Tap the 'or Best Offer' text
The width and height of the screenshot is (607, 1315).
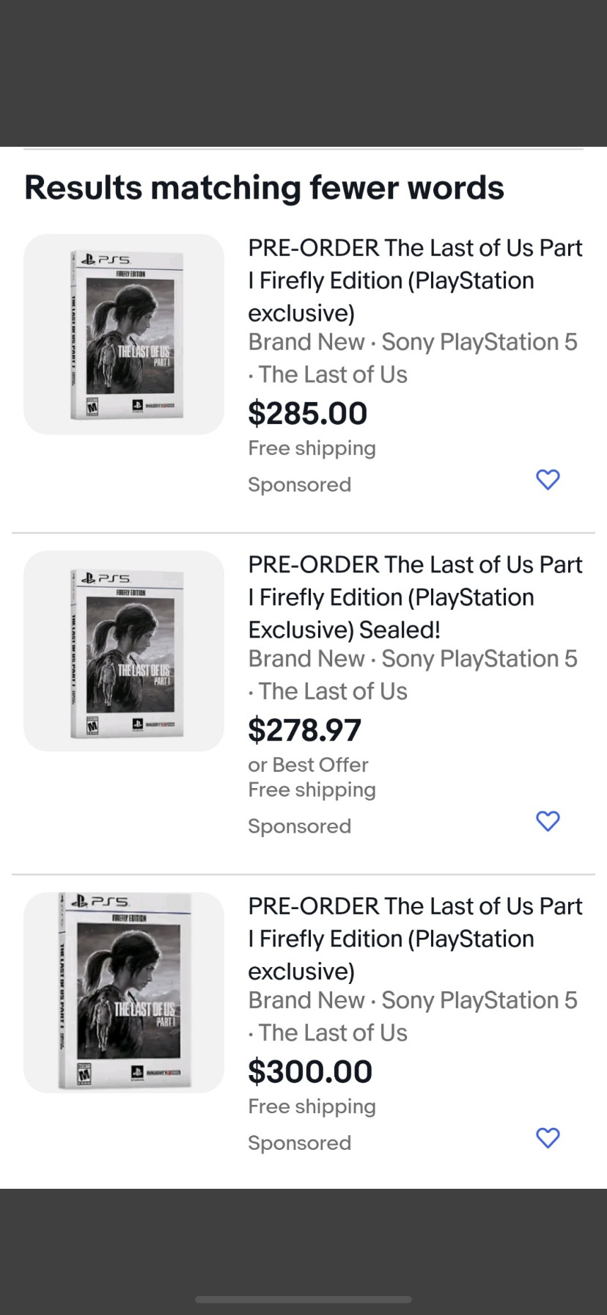308,765
